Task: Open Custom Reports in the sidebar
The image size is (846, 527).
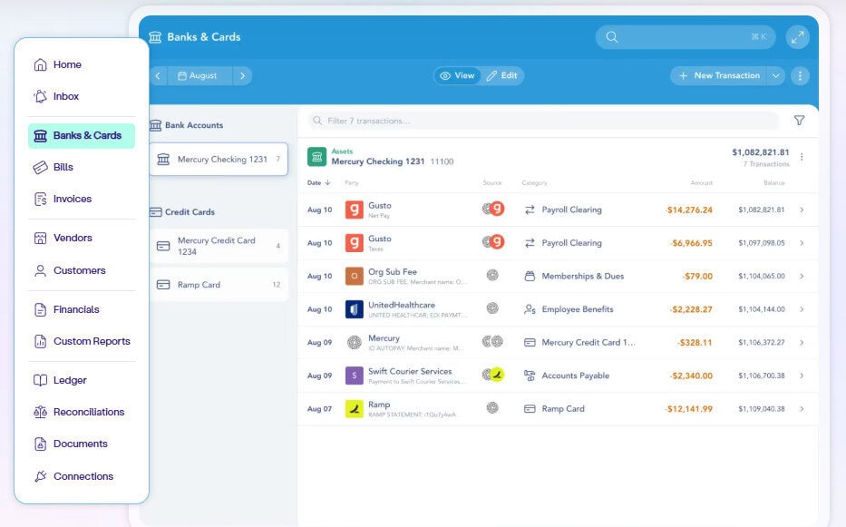Action: click(x=91, y=341)
